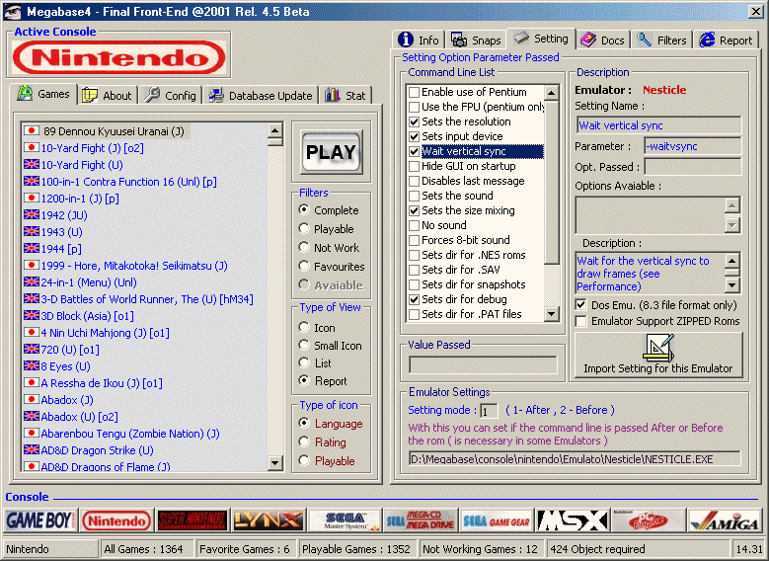The width and height of the screenshot is (769, 561).
Task: Select game '100-in-1 Contra Function 16 (Unl) [p]'
Action: click(129, 182)
